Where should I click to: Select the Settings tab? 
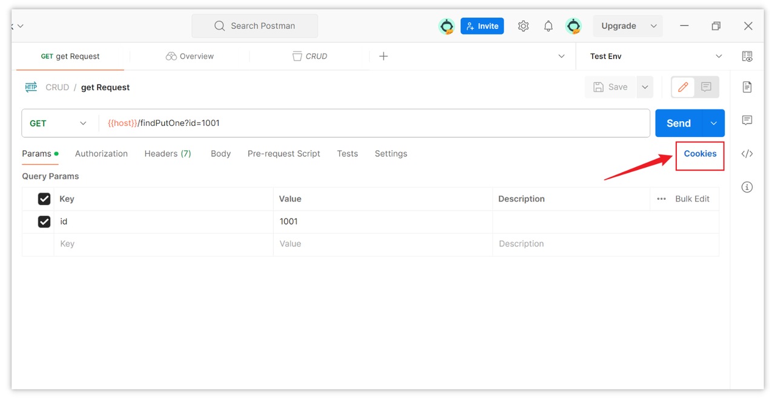(x=391, y=154)
